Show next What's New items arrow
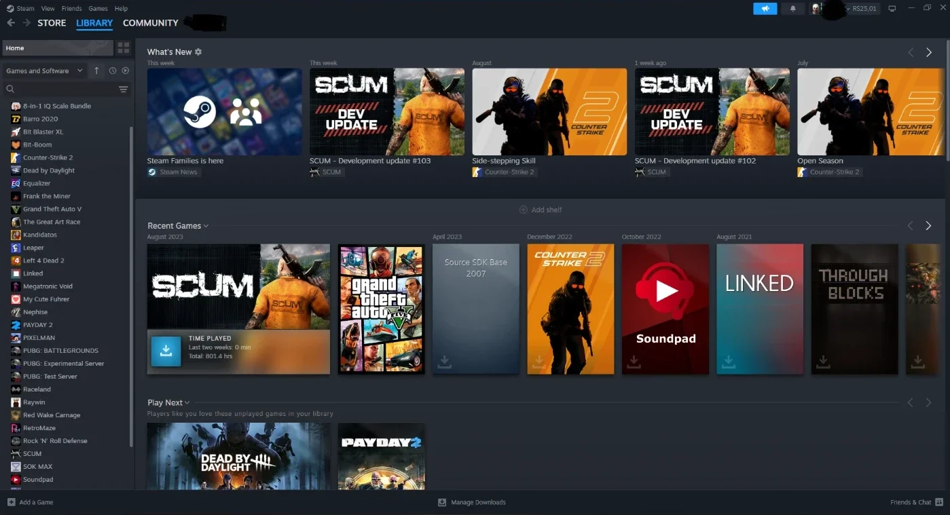 click(x=929, y=52)
